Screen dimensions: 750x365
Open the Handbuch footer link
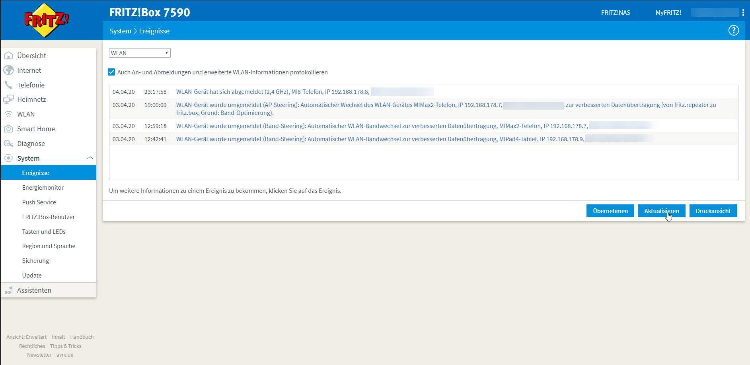tap(82, 337)
